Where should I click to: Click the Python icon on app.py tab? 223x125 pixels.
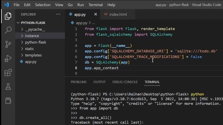point(71,14)
